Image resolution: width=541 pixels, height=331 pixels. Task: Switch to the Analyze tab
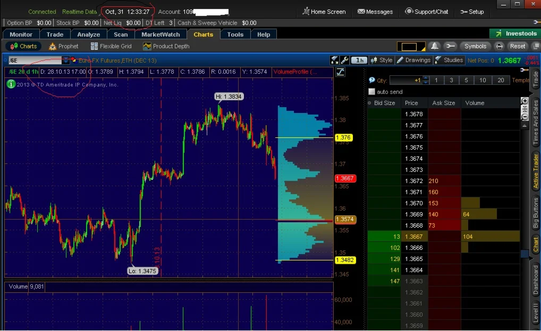(89, 34)
